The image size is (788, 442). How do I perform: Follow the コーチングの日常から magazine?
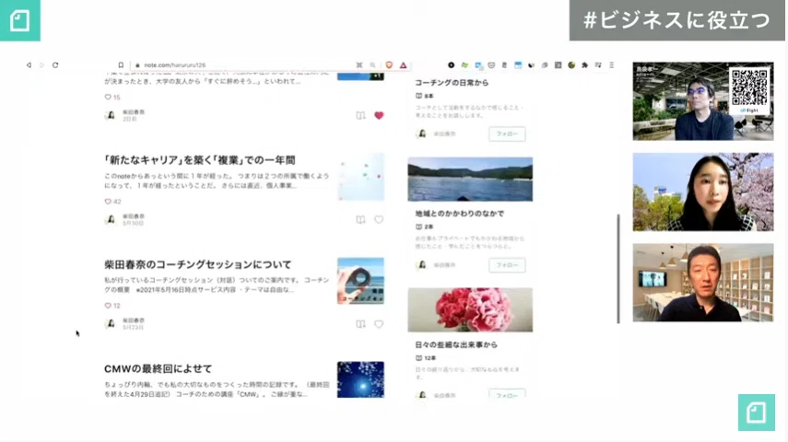[507, 134]
